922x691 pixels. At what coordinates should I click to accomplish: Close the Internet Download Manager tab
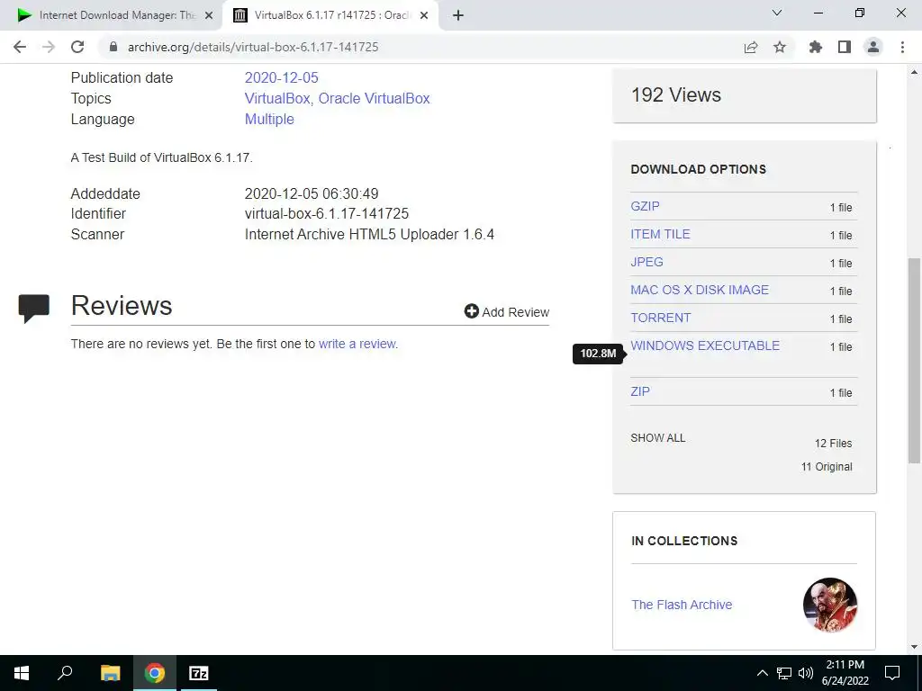(208, 15)
